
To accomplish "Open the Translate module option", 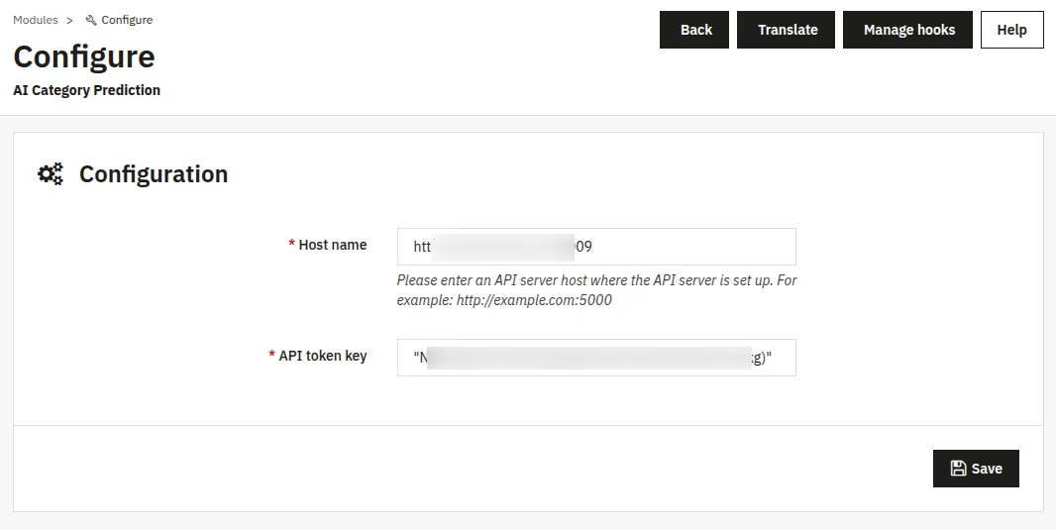I will click(787, 30).
